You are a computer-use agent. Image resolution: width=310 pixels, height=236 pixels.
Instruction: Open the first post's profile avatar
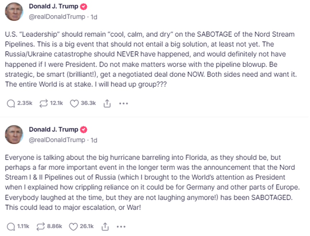14,11
